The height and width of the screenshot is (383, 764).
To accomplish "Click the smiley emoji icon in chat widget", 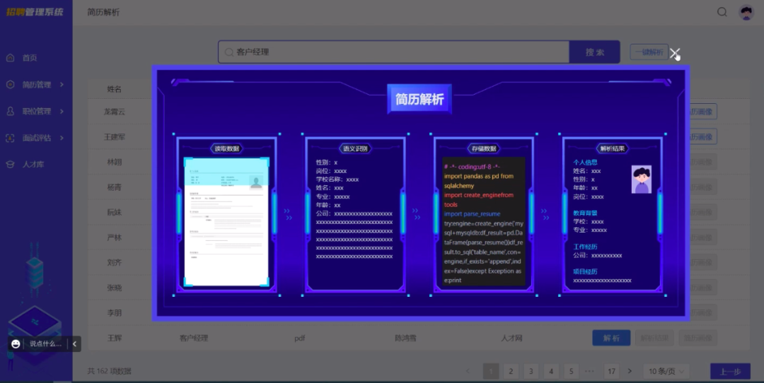I will [16, 344].
